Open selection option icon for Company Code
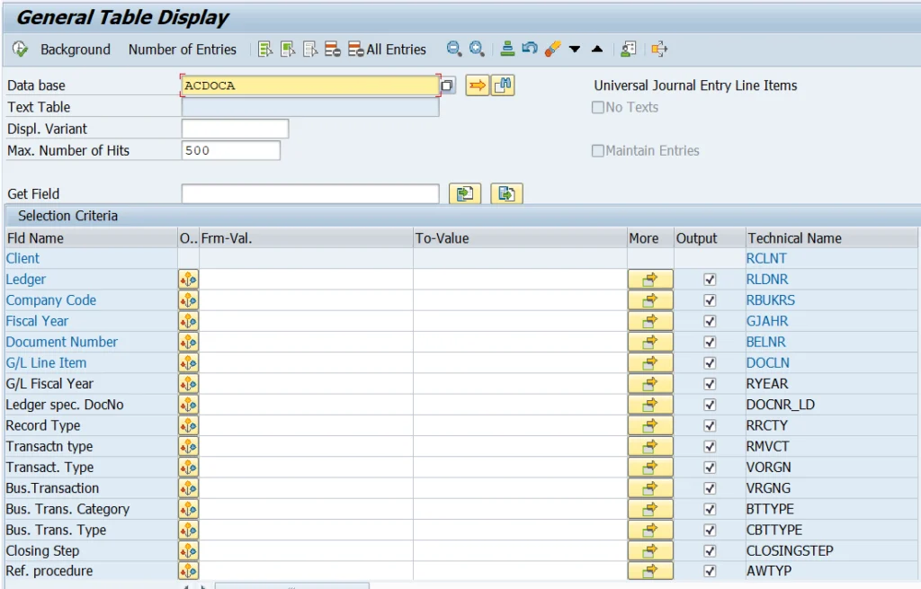The width and height of the screenshot is (921, 589). pyautogui.click(x=189, y=300)
